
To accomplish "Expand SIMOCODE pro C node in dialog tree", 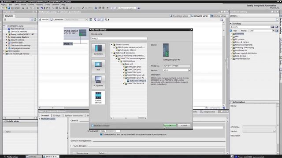I will 123,67.
